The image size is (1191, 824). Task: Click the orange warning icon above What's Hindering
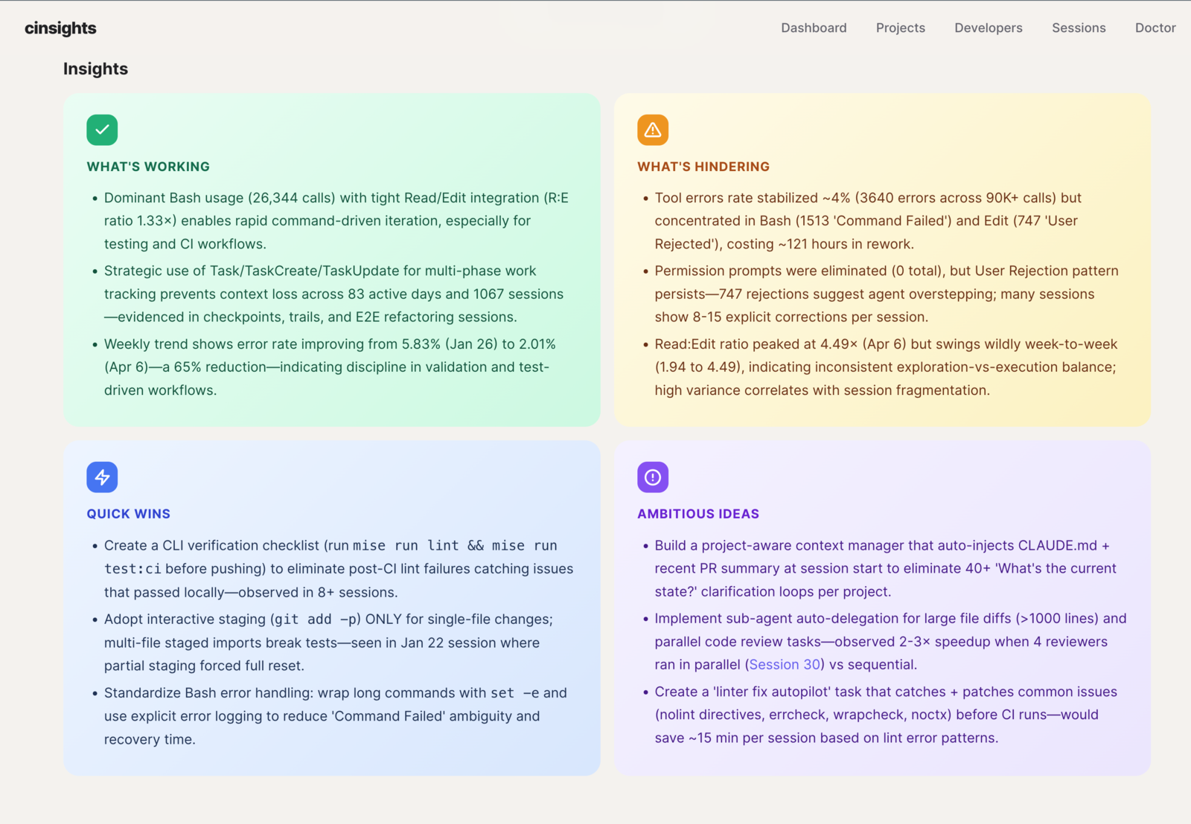(652, 129)
